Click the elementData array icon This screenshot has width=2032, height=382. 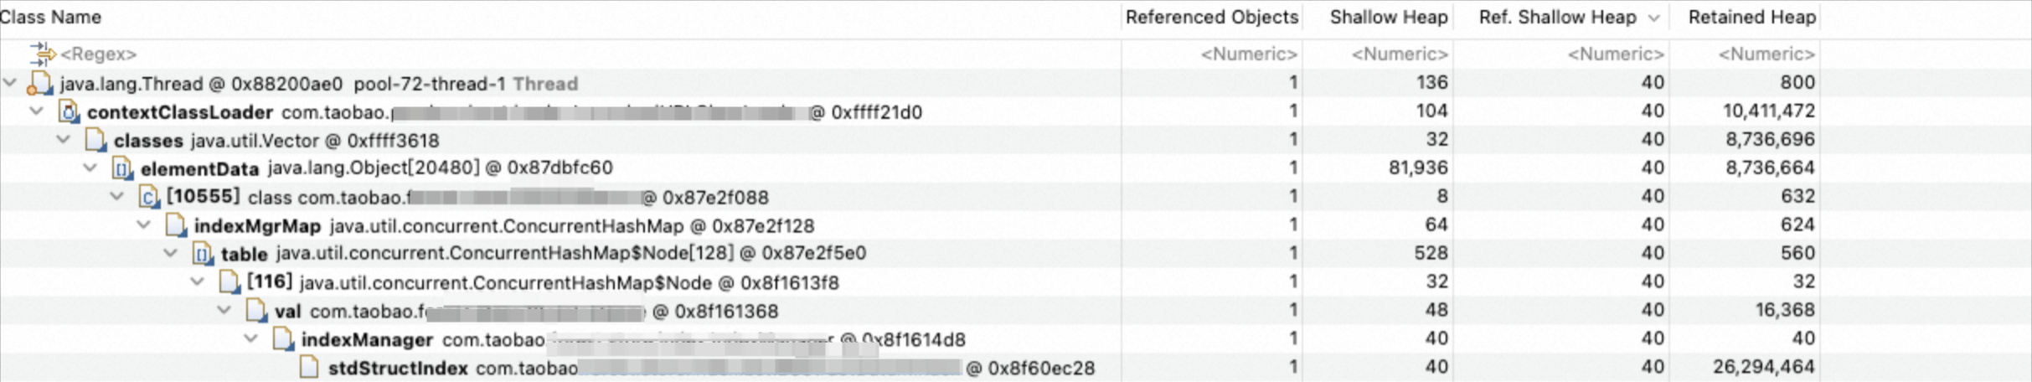coord(122,168)
